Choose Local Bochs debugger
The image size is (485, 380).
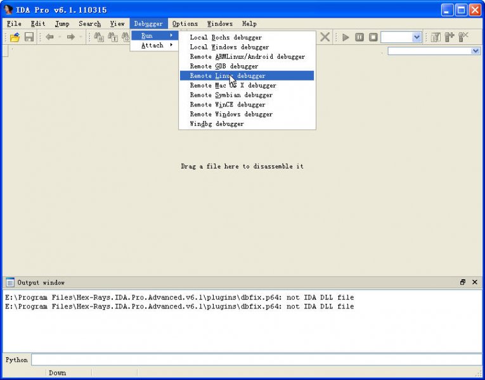247,37
